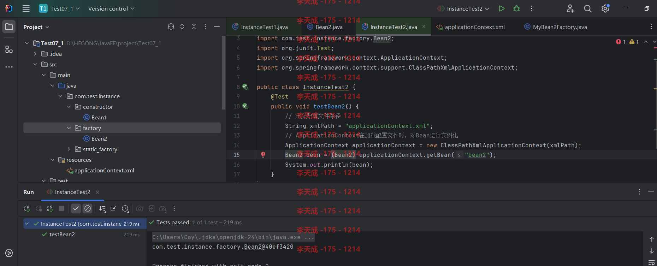This screenshot has height=266, width=657.
Task: Collapse InstanceTest2 test results node
Action: 27,224
